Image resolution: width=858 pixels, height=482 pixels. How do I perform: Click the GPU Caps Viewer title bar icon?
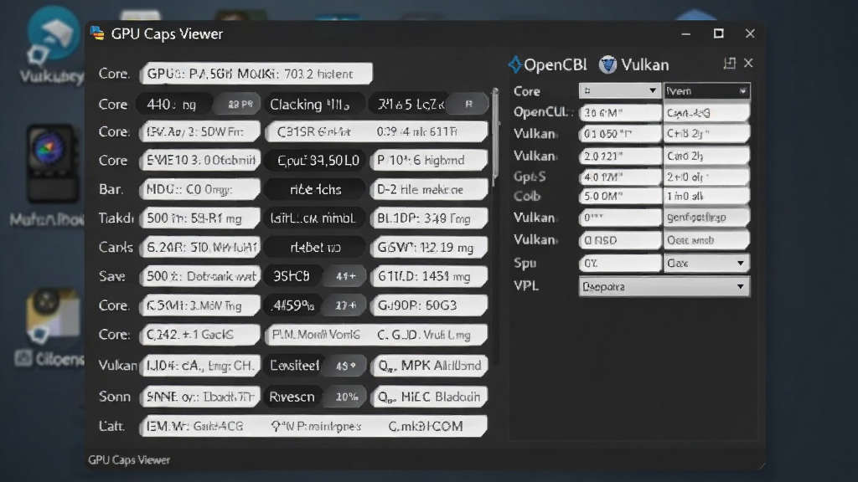click(x=97, y=33)
